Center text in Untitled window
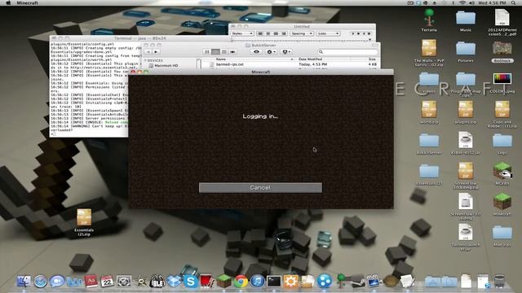Image resolution: width=522 pixels, height=293 pixels. pos(268,33)
